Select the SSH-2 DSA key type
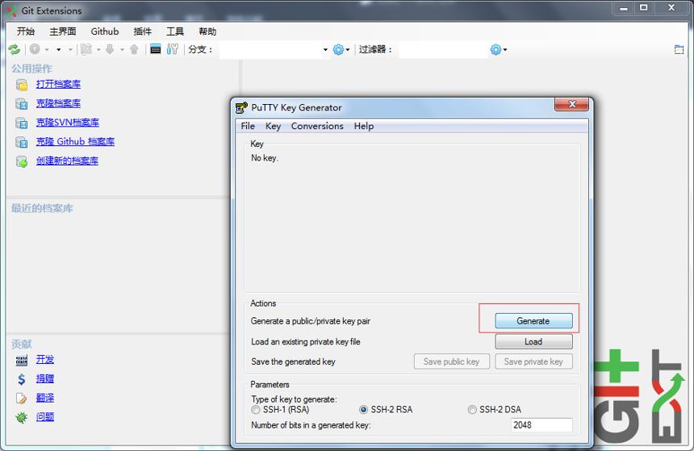This screenshot has height=451, width=694. 472,410
